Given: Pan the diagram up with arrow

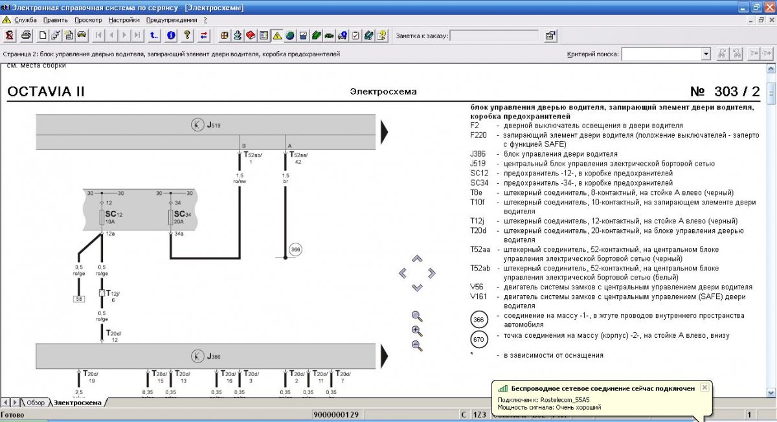Looking at the screenshot, I should (x=417, y=258).
